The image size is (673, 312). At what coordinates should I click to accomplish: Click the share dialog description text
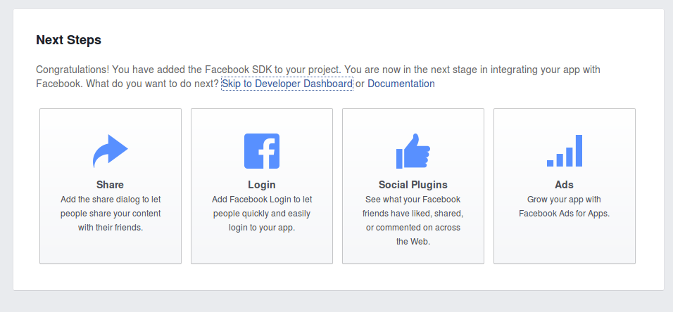111,214
